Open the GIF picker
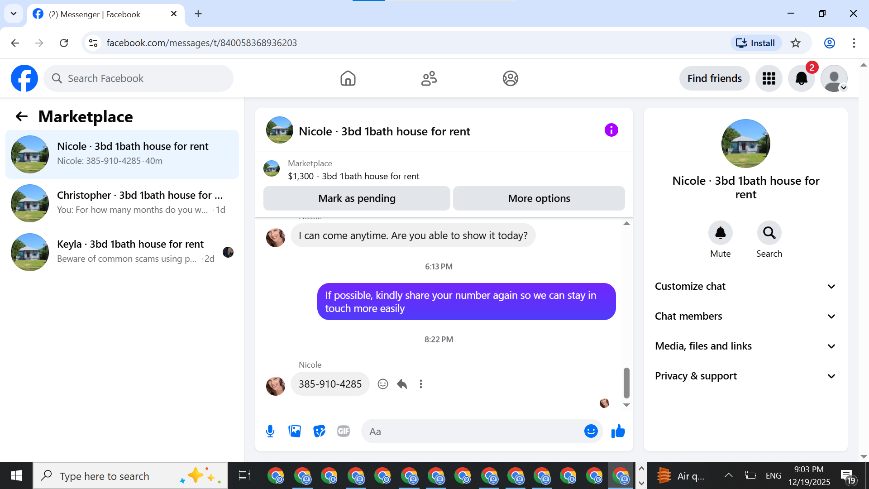 pos(344,431)
